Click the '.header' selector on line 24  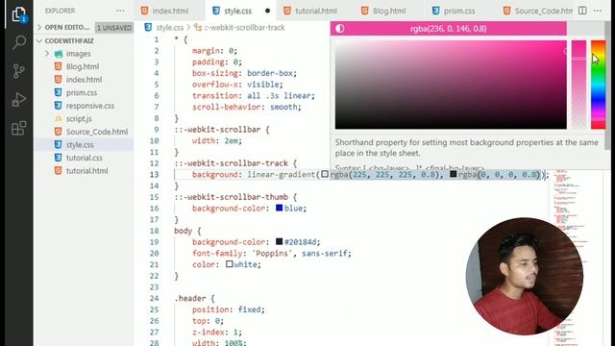[190, 299]
